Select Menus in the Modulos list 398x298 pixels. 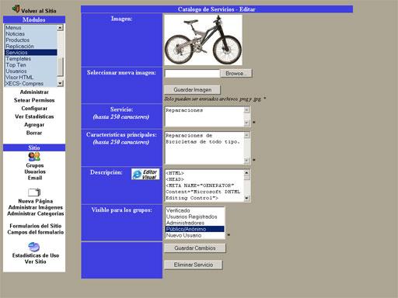click(x=31, y=27)
